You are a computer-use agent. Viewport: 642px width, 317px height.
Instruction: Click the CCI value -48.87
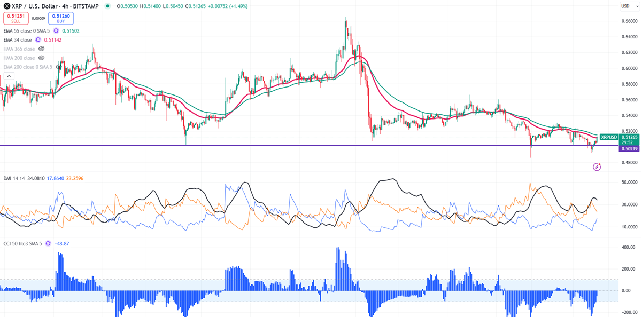click(x=61, y=243)
